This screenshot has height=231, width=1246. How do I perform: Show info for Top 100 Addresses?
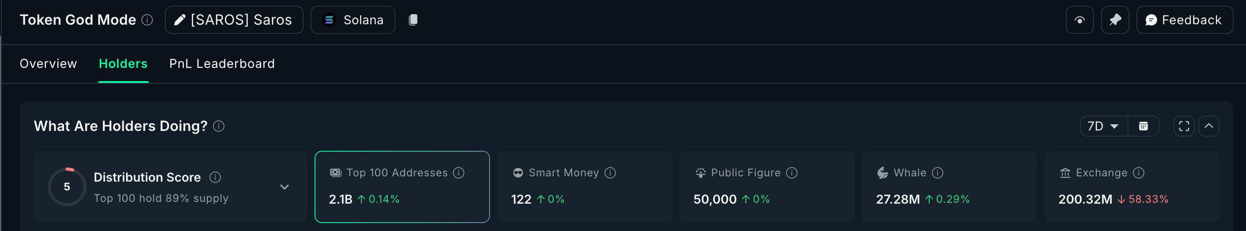(459, 173)
